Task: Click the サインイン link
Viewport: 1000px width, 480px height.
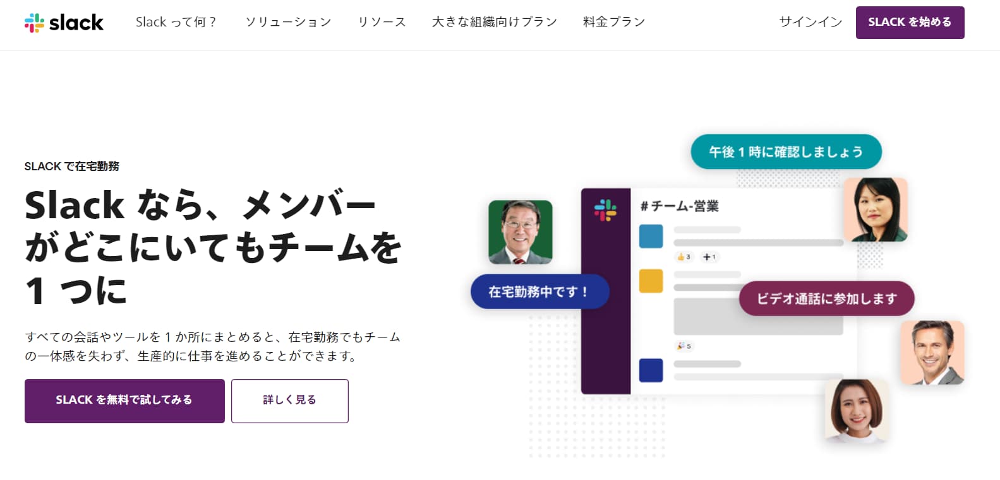Action: (810, 22)
